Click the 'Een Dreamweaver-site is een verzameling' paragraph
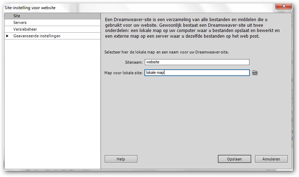This screenshot has height=177, width=299. tap(192, 28)
